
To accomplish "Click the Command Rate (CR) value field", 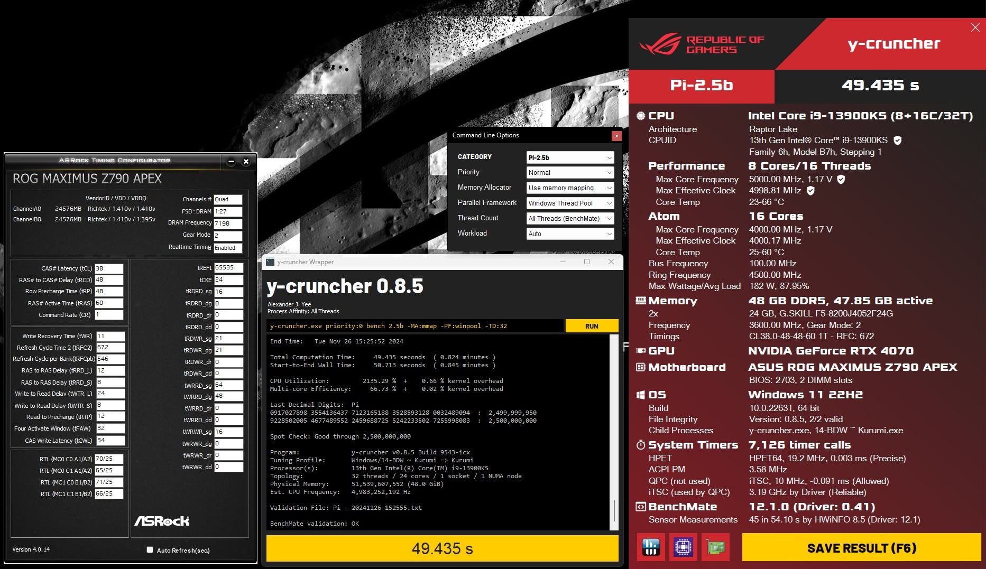I will [x=109, y=315].
